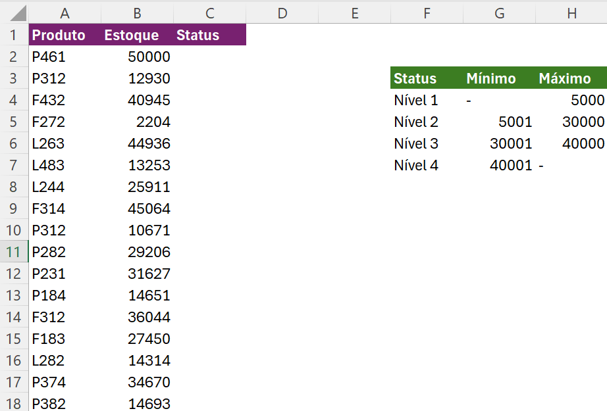Select cell with value 31627
Viewport: 607px width, 411px height.
pyautogui.click(x=137, y=274)
